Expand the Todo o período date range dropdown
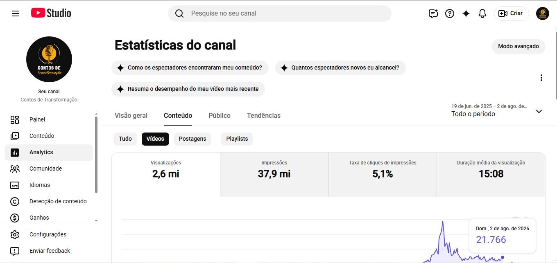 click(x=497, y=110)
